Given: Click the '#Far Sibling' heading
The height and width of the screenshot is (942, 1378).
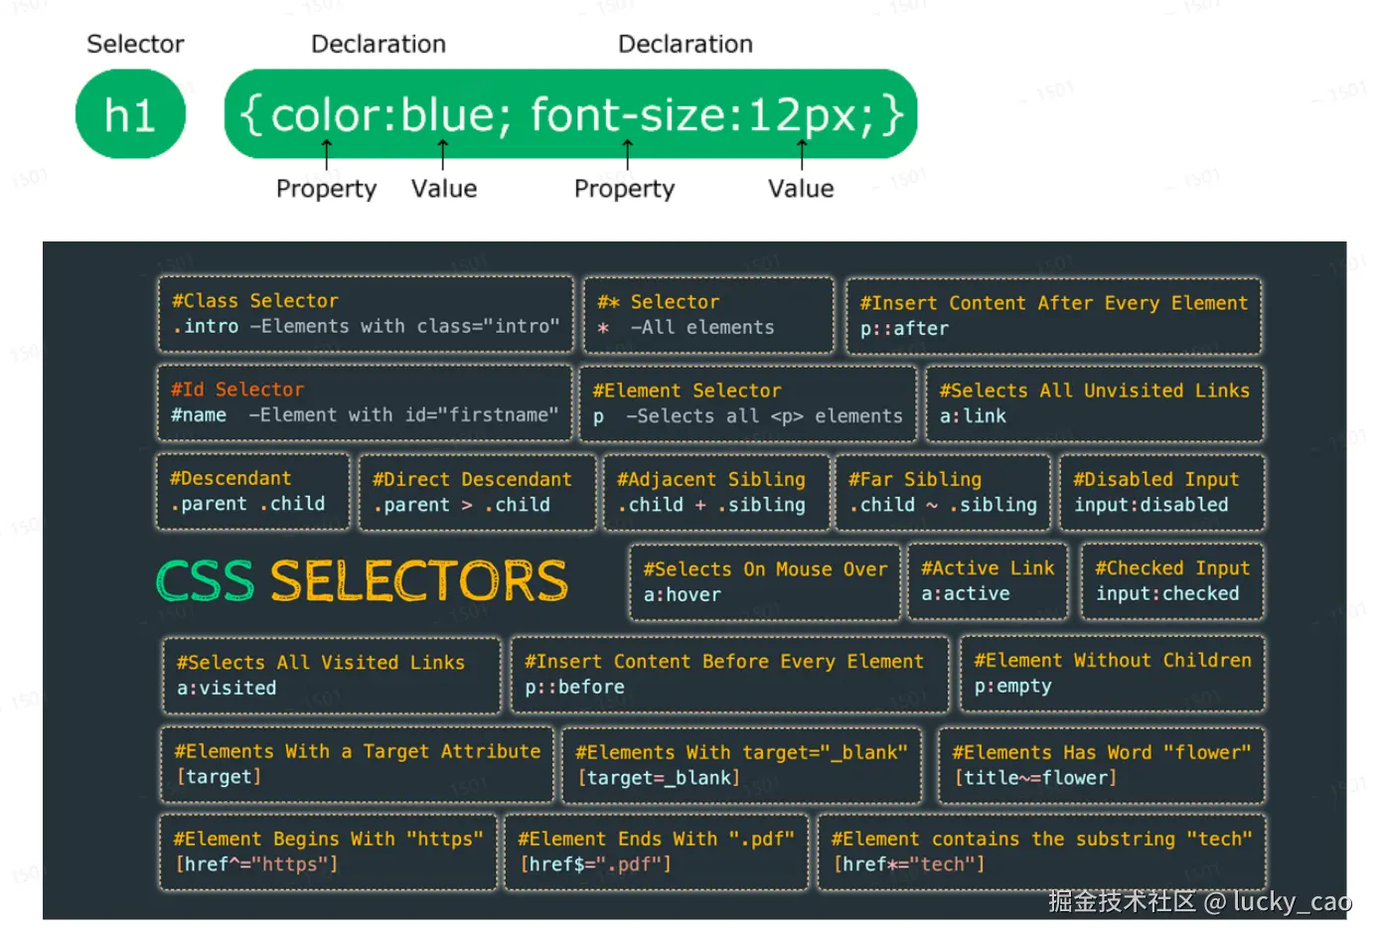Looking at the screenshot, I should pyautogui.click(x=915, y=479).
